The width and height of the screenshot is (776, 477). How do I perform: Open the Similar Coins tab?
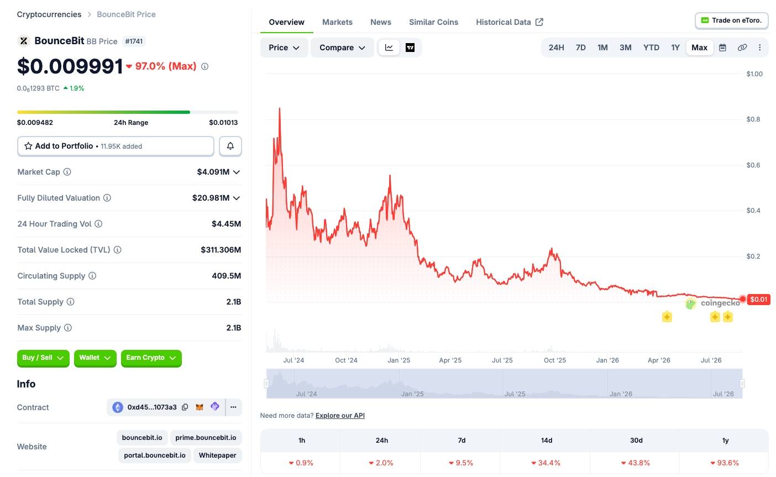[433, 22]
